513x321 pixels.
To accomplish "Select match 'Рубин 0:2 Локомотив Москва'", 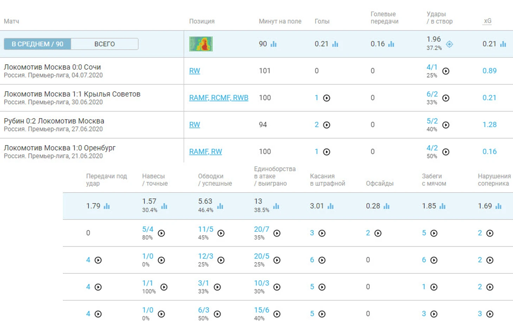I will pyautogui.click(x=54, y=121).
